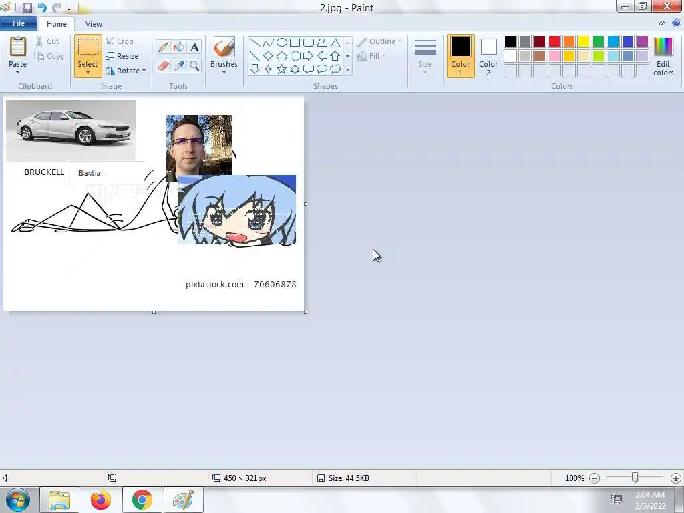This screenshot has width=684, height=513.
Task: Click the zoom in plus button
Action: (676, 478)
